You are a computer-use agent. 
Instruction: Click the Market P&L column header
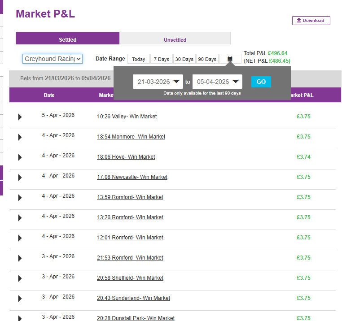pos(302,95)
